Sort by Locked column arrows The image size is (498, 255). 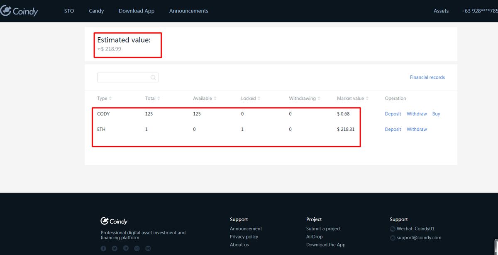click(259, 99)
